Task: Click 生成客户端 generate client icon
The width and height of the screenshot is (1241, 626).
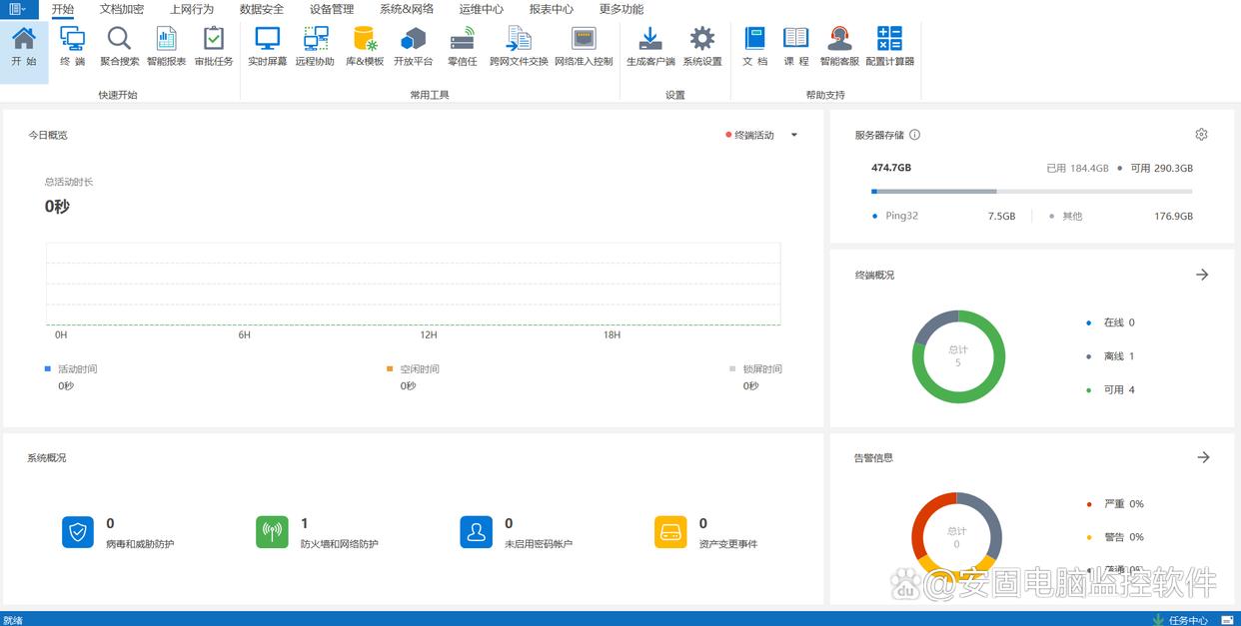Action: coord(650,46)
